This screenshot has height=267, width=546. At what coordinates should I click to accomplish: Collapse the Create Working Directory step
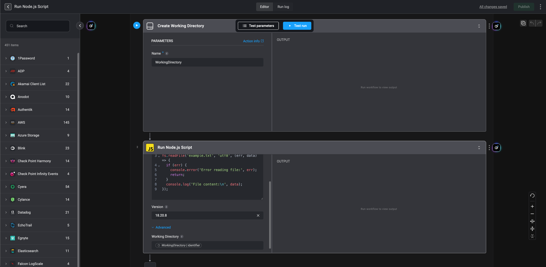point(479,26)
